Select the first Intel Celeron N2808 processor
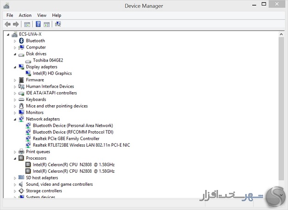Image resolution: width=288 pixels, height=210 pixels. [x=74, y=164]
